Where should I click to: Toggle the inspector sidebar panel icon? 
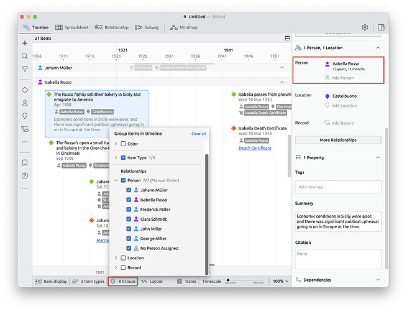[x=381, y=27]
